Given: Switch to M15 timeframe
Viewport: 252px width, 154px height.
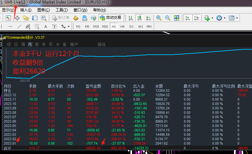Looking at the screenshot, I should [x=96, y=26].
